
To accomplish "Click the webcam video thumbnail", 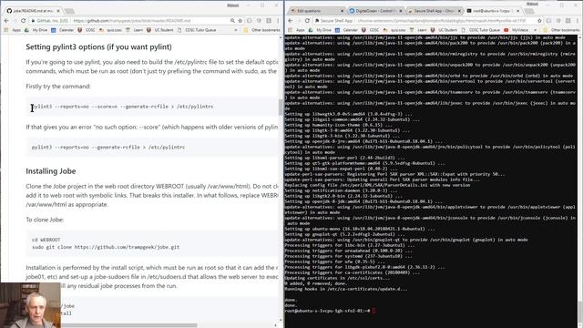I will 30,305.
